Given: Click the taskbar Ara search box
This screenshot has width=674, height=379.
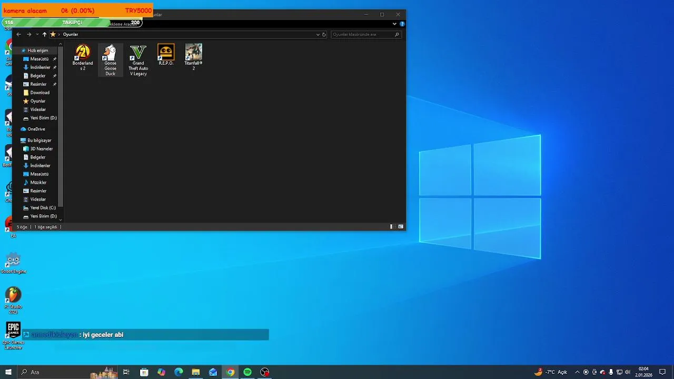Looking at the screenshot, I should point(67,372).
